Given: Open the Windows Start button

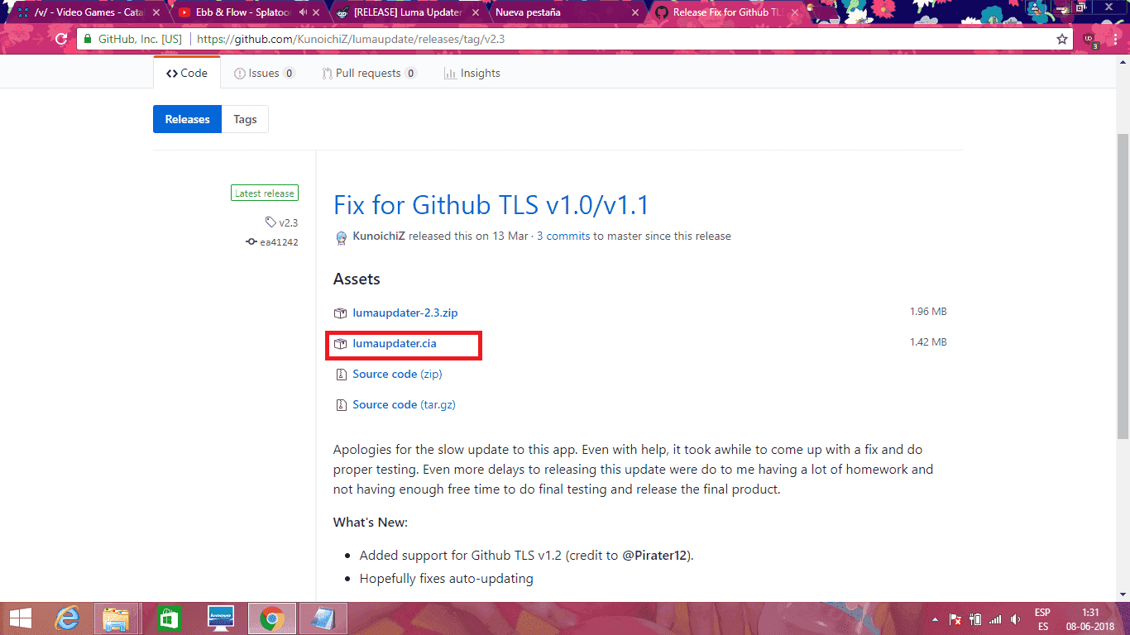Looking at the screenshot, I should coord(20,618).
